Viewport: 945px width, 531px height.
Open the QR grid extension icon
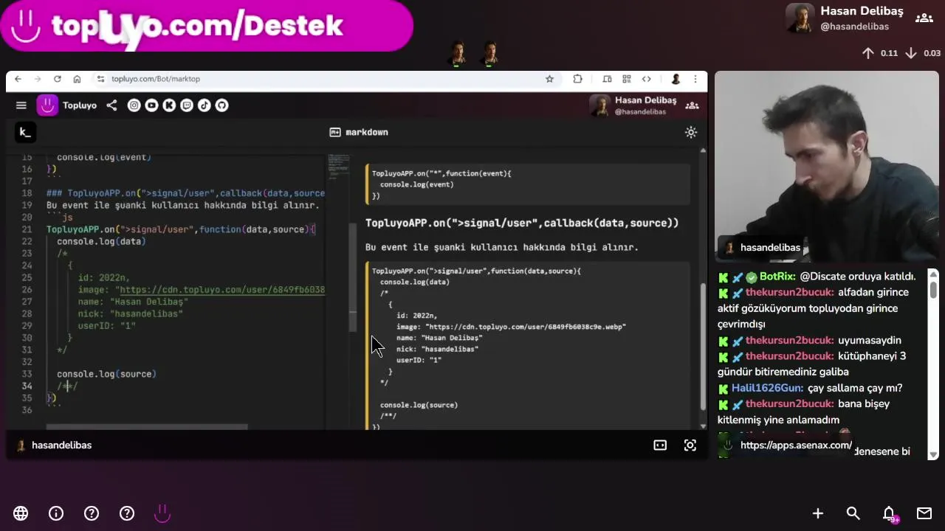[626, 79]
